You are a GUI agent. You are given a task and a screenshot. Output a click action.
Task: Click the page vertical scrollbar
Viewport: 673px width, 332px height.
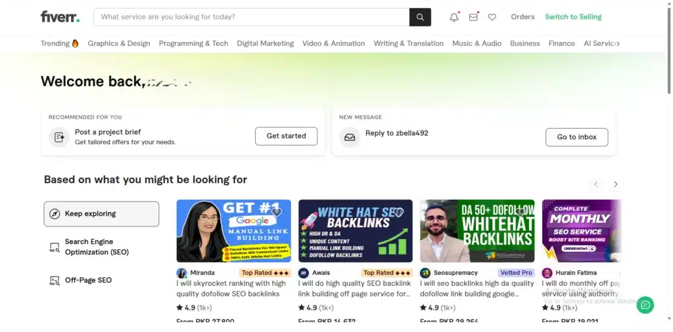click(668, 51)
